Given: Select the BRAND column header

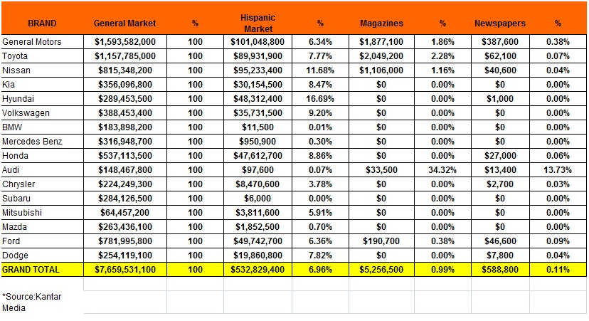Looking at the screenshot, I should point(42,23).
